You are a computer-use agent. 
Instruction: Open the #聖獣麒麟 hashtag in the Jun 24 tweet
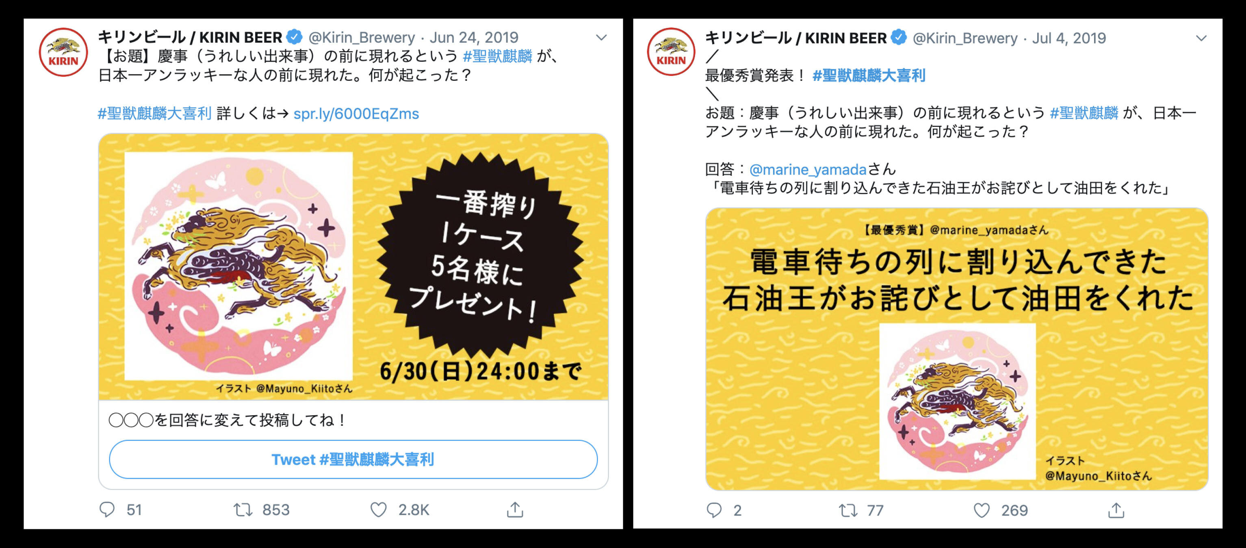click(497, 56)
